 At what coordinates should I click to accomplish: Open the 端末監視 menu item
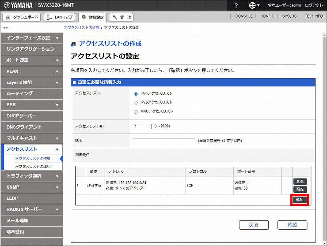(x=32, y=232)
